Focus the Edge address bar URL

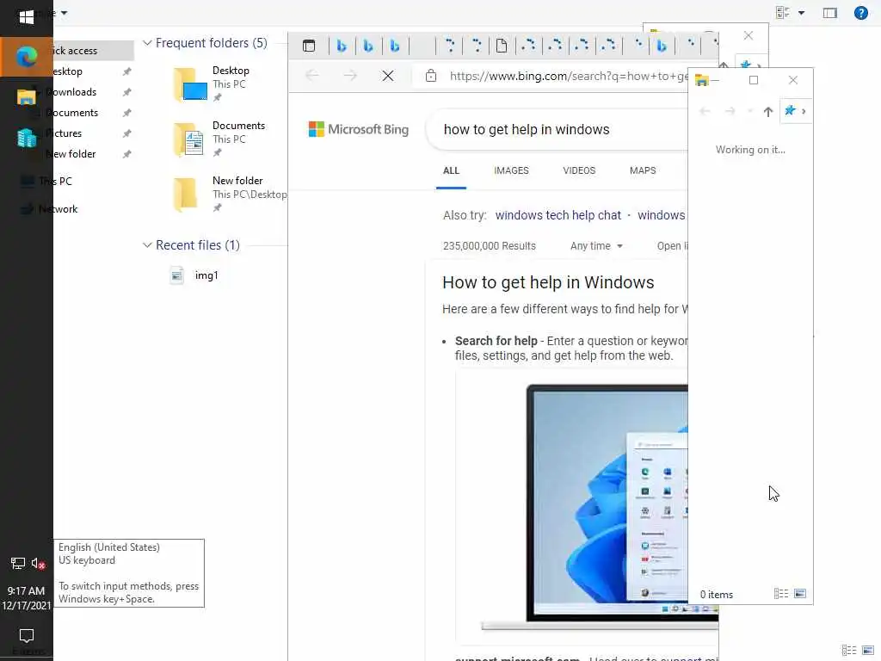[568, 76]
